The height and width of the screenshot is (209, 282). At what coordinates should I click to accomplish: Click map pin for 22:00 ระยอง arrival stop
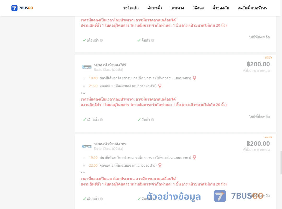(160, 165)
